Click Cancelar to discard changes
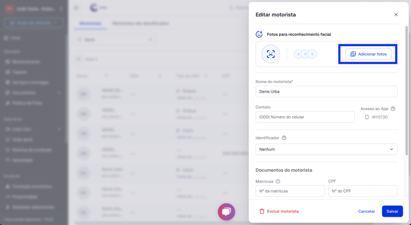The height and width of the screenshot is (225, 411). tap(366, 211)
